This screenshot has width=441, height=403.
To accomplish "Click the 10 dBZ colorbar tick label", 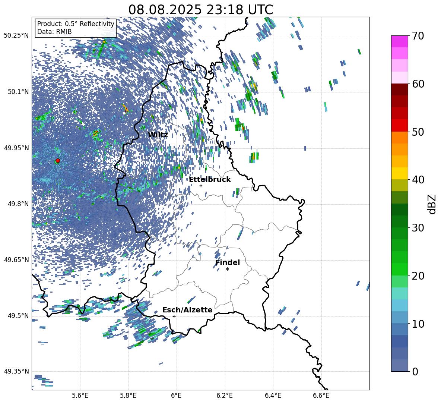I will 418,324.
